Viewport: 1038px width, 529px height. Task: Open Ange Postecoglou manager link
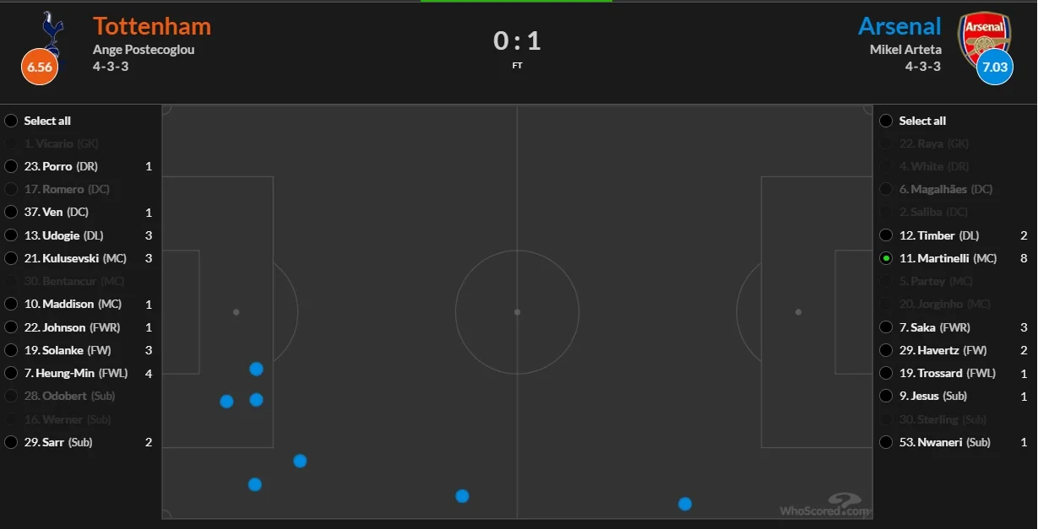tap(144, 49)
